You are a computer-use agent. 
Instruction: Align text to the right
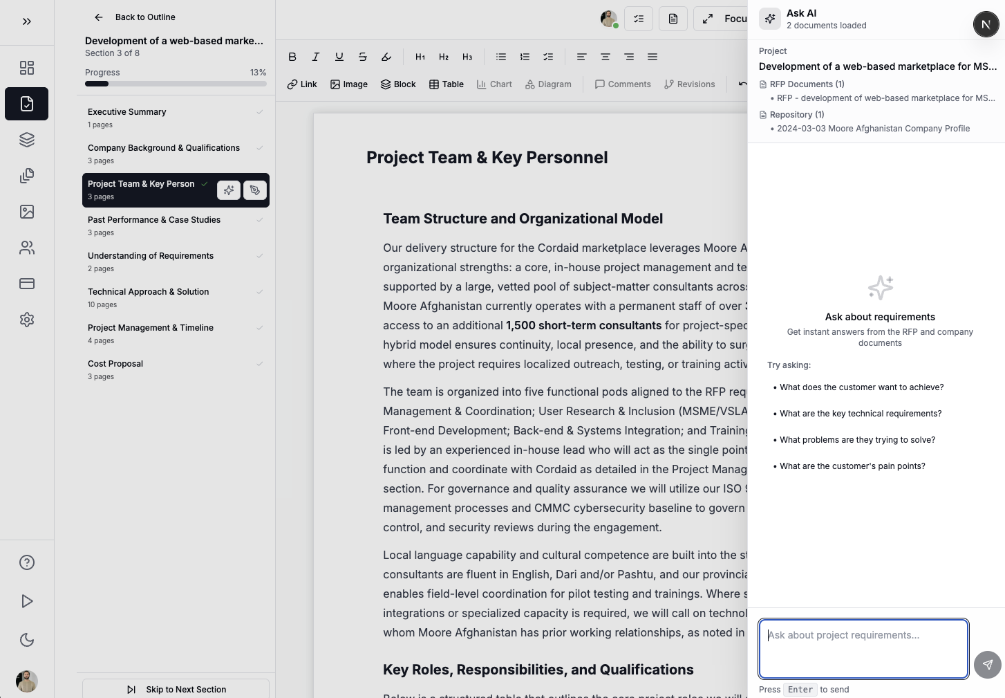point(629,57)
